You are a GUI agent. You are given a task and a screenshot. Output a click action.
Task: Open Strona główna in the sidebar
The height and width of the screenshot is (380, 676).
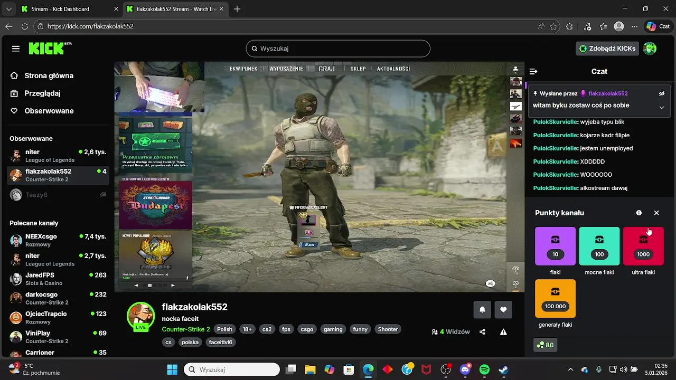[49, 75]
